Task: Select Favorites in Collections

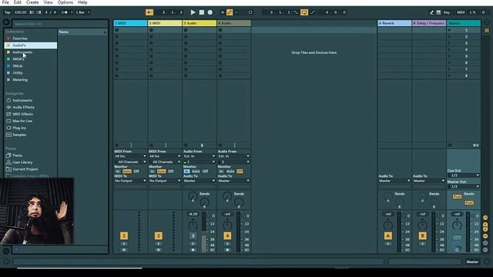Action: point(31,38)
